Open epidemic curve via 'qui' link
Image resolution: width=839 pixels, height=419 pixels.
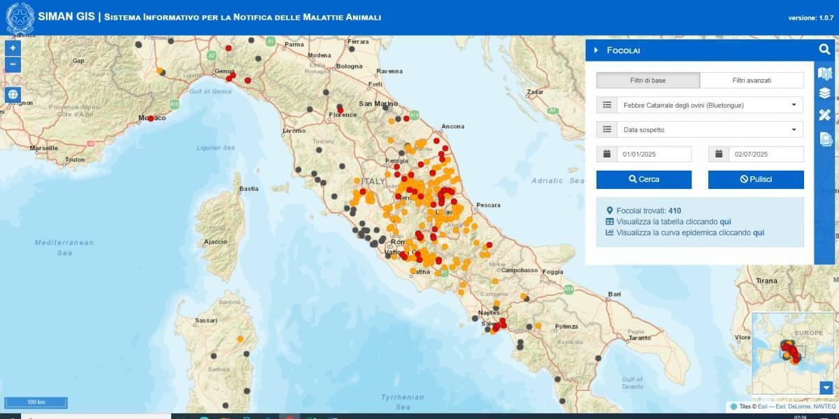coord(759,232)
